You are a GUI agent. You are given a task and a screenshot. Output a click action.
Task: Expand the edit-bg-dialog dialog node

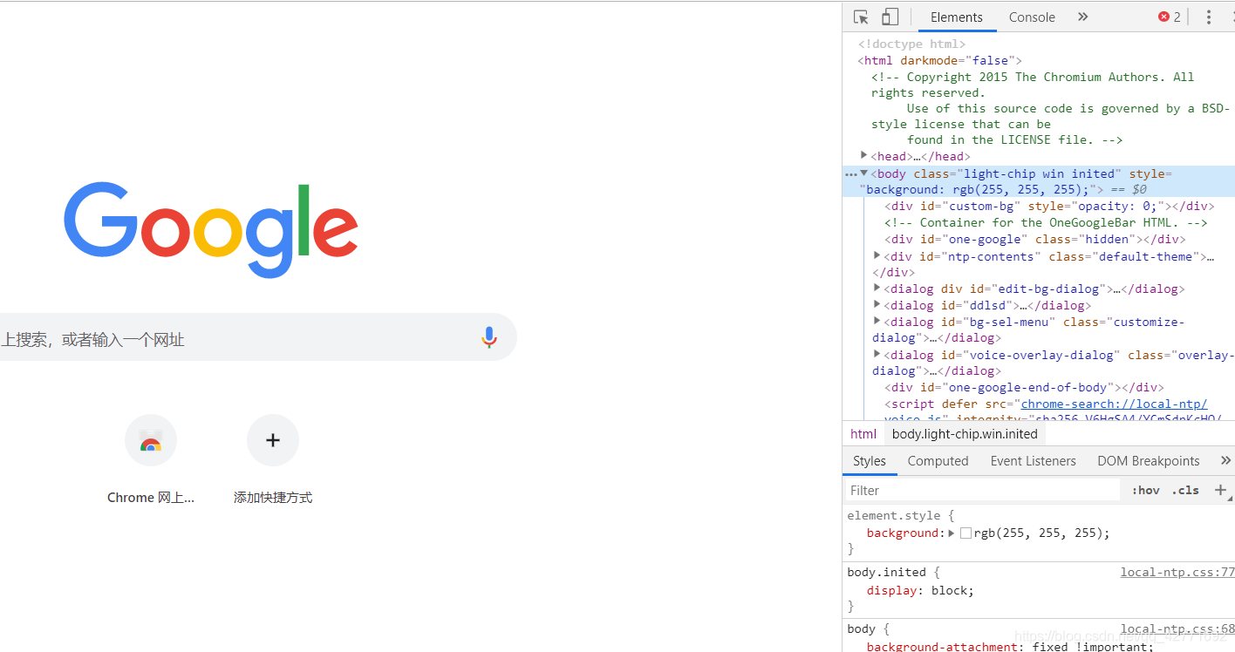(x=877, y=288)
